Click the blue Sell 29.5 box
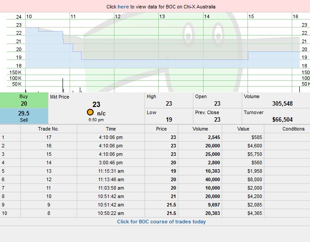 click(24, 116)
